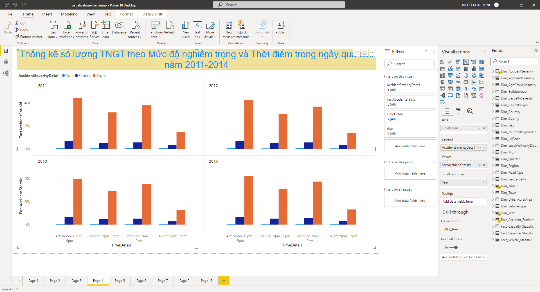
Task: Click New visual in ribbon
Action: pyautogui.click(x=186, y=30)
